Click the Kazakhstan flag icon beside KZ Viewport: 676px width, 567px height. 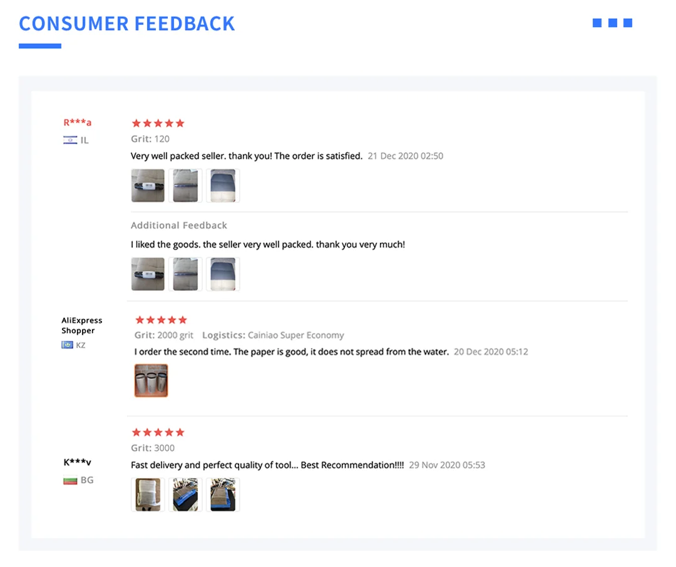pyautogui.click(x=68, y=345)
